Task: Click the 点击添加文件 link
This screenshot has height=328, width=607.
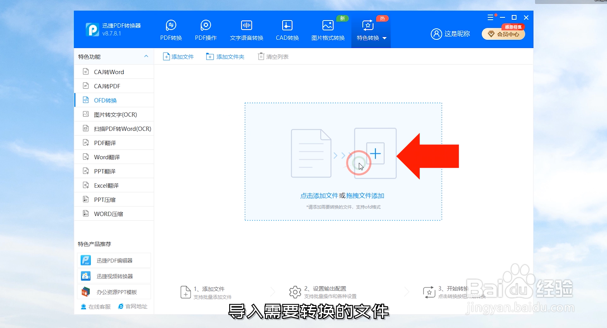Action: pyautogui.click(x=319, y=196)
